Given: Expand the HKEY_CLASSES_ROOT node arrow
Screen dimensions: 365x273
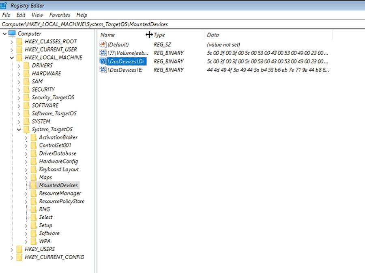Looking at the screenshot, I should point(12,42).
